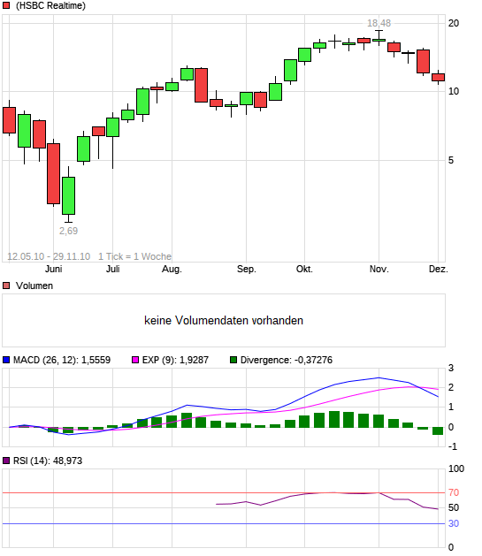The image size is (482, 556).
Task: Click the Aug. month axis label
Action: 172,269
